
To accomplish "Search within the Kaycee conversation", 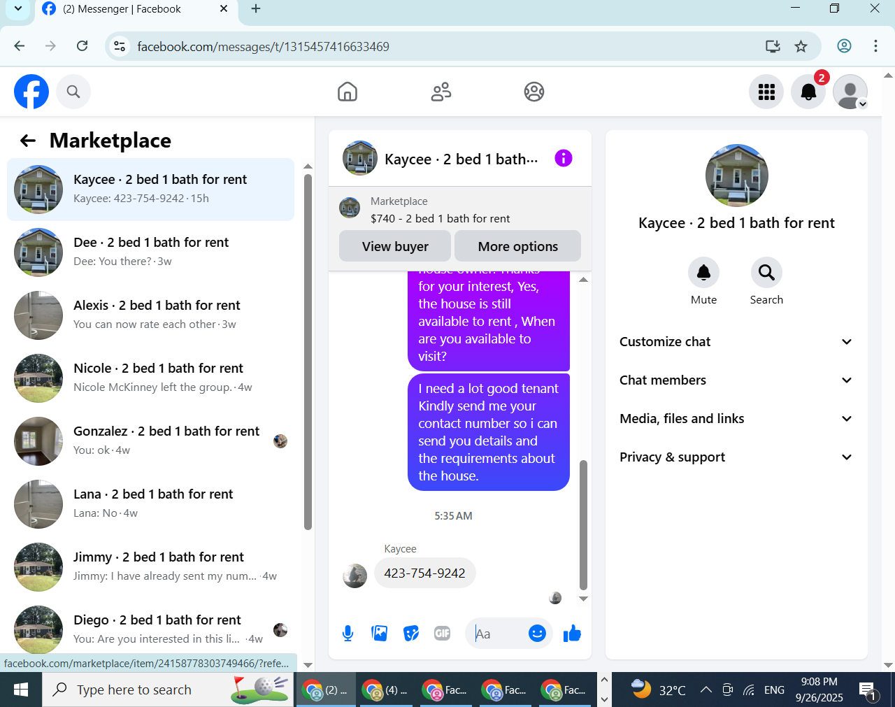I will tap(766, 273).
